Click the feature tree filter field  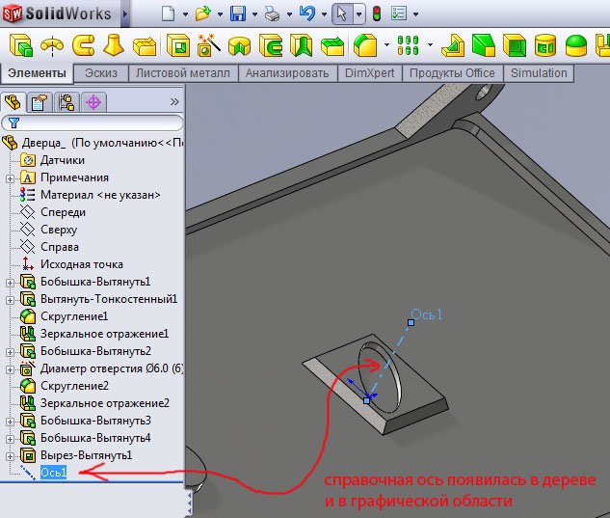(96, 123)
